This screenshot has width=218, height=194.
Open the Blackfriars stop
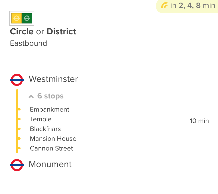coord(45,129)
